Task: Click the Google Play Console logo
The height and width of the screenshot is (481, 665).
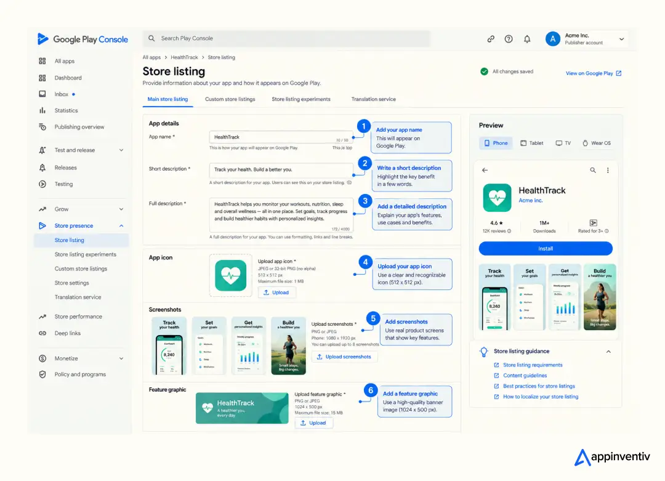Action: [83, 39]
